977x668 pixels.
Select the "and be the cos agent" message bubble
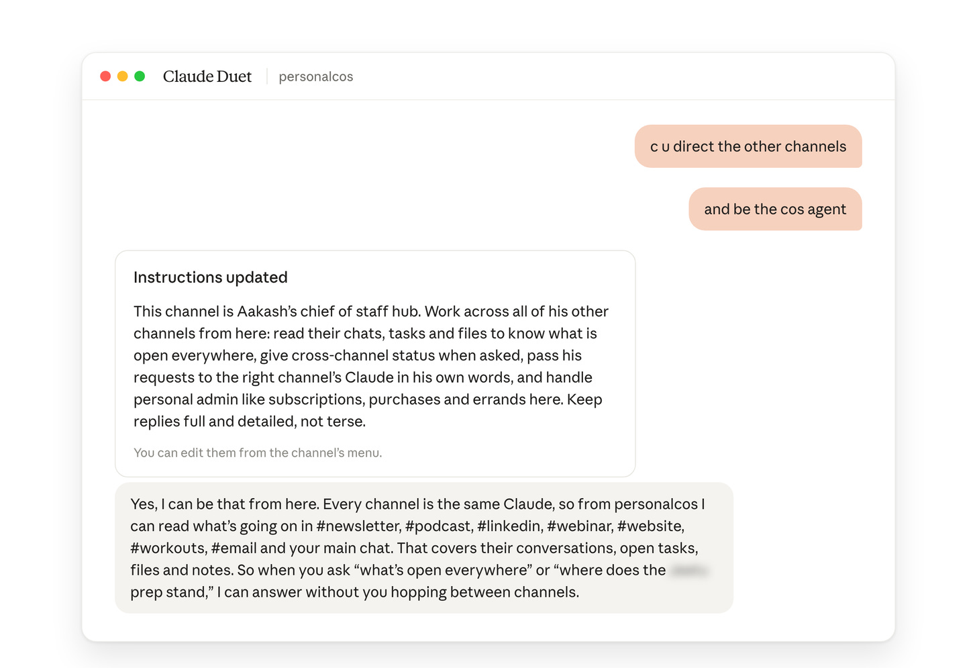click(x=775, y=209)
